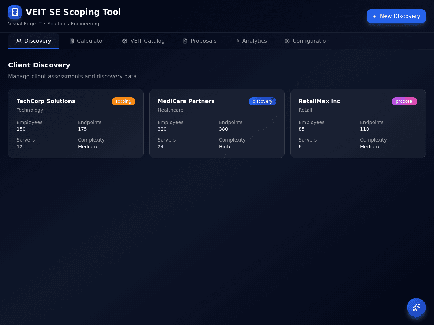Click the users icon on Discovery tab
The width and height of the screenshot is (434, 325).
coord(19,41)
